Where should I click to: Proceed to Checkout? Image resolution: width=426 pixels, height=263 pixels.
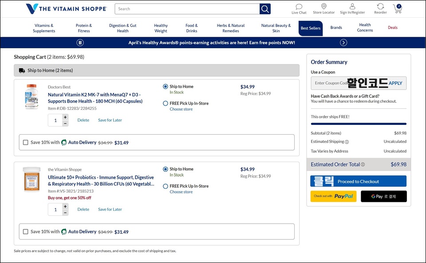click(x=359, y=182)
